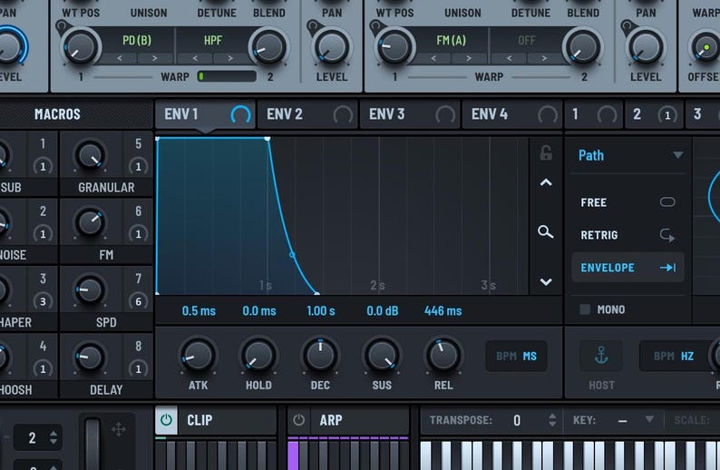Set LFO rate mode to HZ
This screenshot has height=470, width=720.
point(687,356)
